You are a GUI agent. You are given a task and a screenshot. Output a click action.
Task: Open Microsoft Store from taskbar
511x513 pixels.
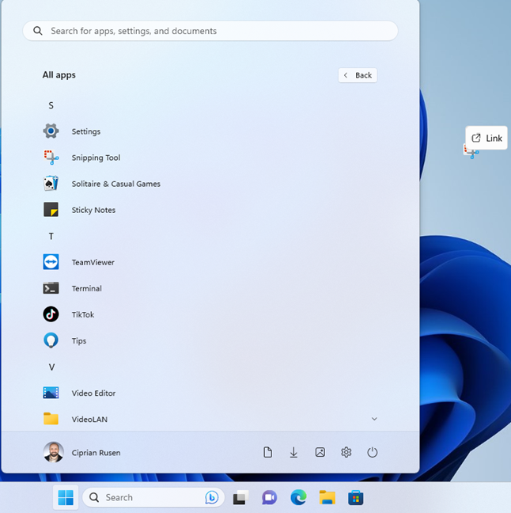tap(356, 498)
